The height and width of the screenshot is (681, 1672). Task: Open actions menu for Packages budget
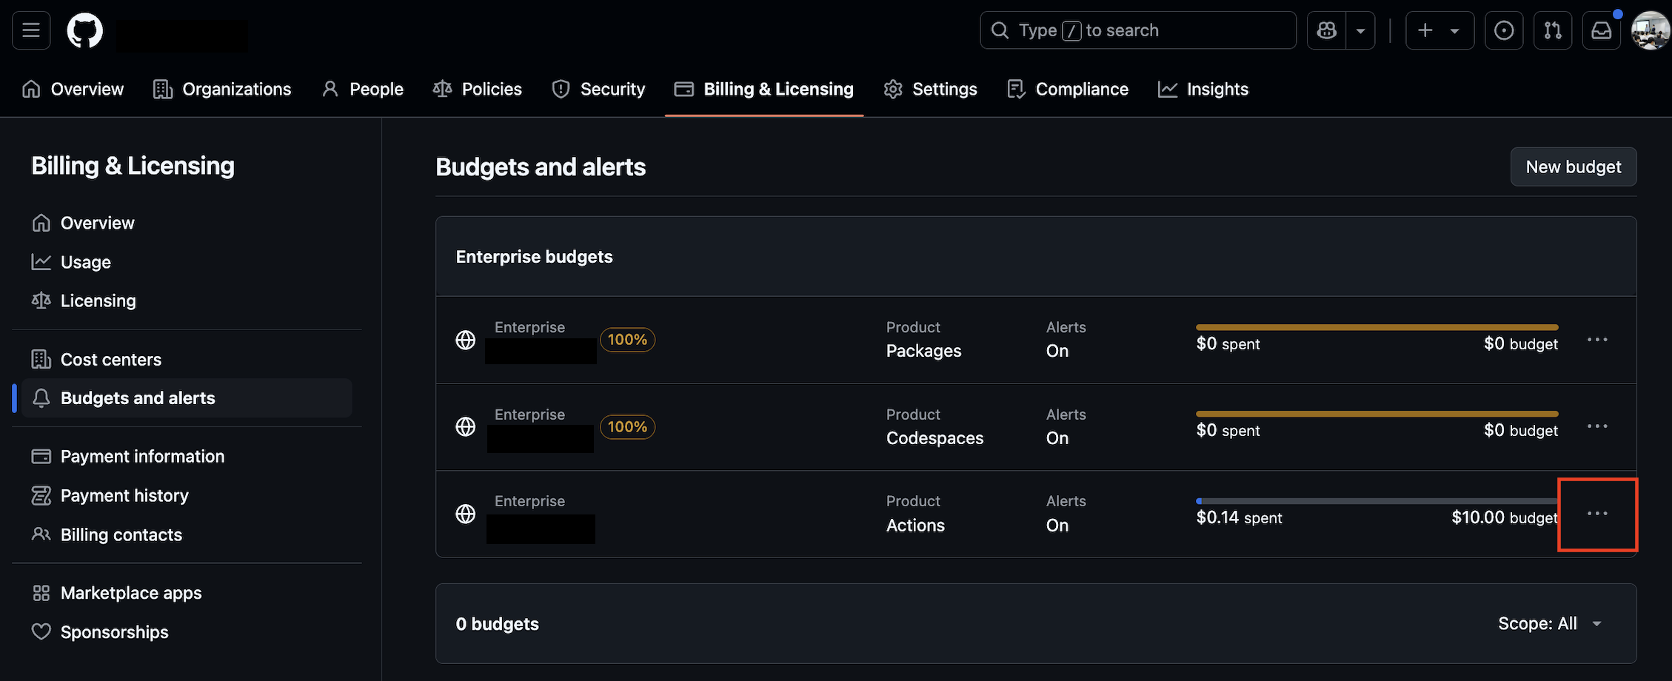(x=1597, y=340)
